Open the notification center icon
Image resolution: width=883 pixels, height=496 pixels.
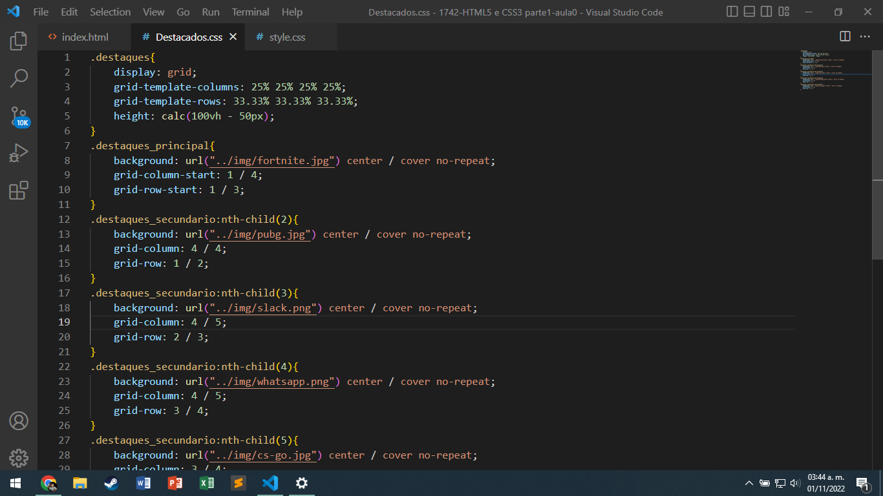[x=862, y=483]
